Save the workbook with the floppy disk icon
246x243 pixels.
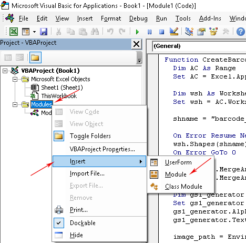(44, 32)
